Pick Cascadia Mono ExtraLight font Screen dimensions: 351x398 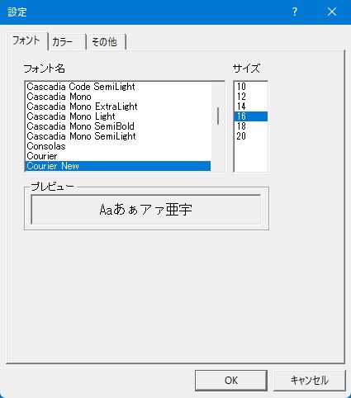coord(118,107)
